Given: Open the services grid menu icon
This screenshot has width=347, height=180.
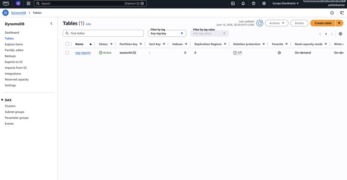Looking at the screenshot, I should 28,3.
